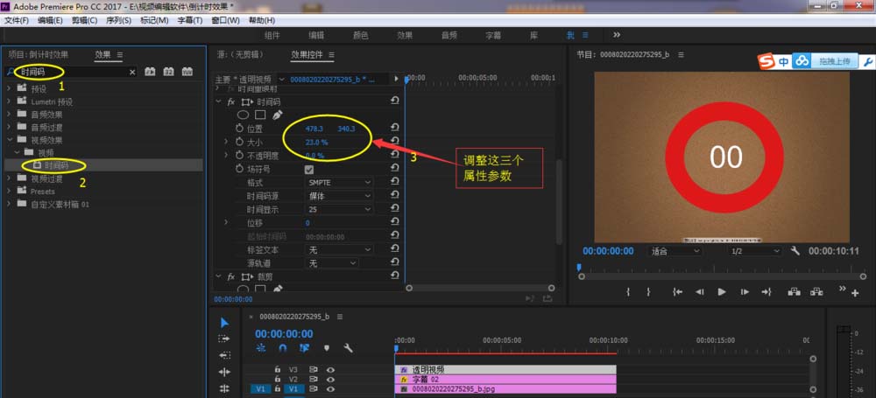Open the 序列(S) menu
The image size is (876, 398).
[x=118, y=20]
